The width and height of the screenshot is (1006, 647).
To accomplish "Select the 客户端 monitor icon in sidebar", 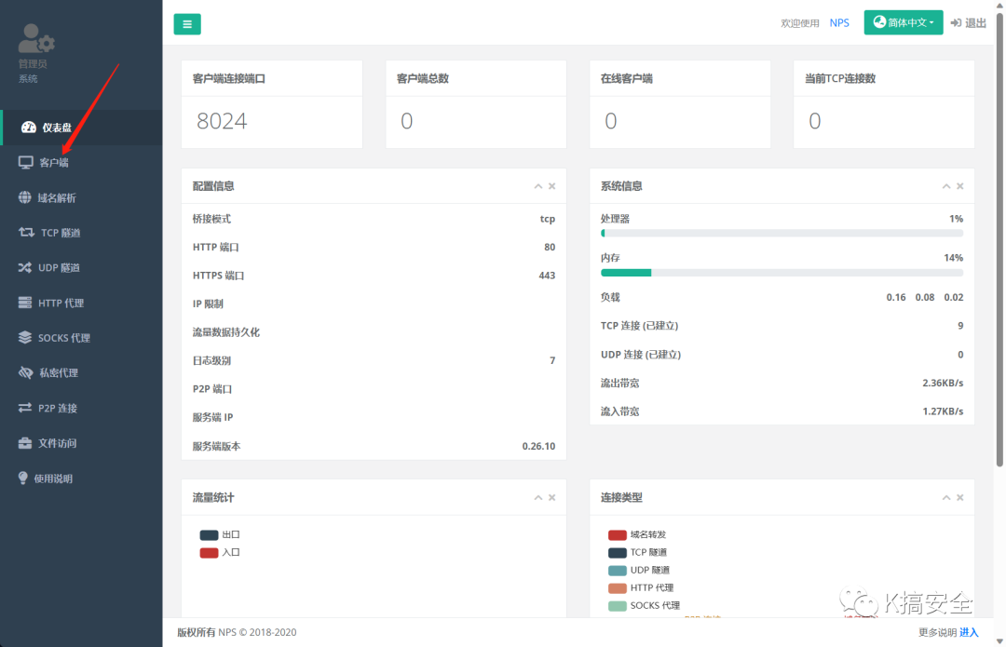I will click(x=23, y=162).
